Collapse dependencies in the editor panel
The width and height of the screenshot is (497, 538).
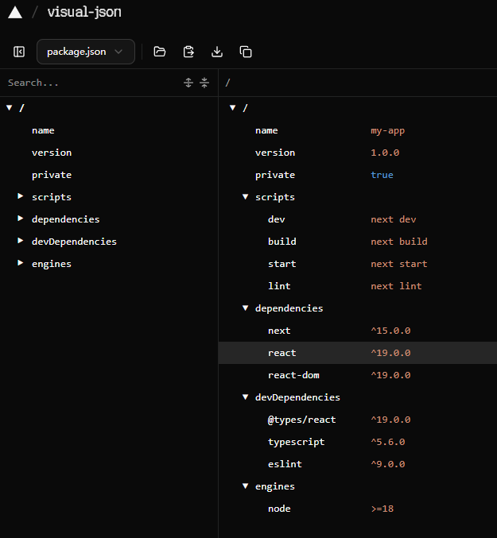click(x=246, y=308)
